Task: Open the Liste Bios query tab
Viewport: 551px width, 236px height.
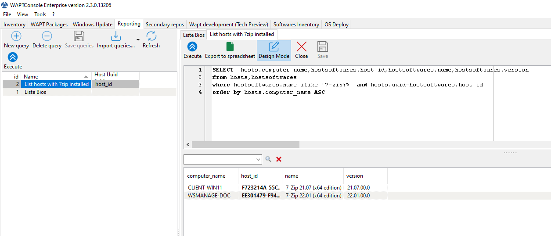Action: point(194,35)
